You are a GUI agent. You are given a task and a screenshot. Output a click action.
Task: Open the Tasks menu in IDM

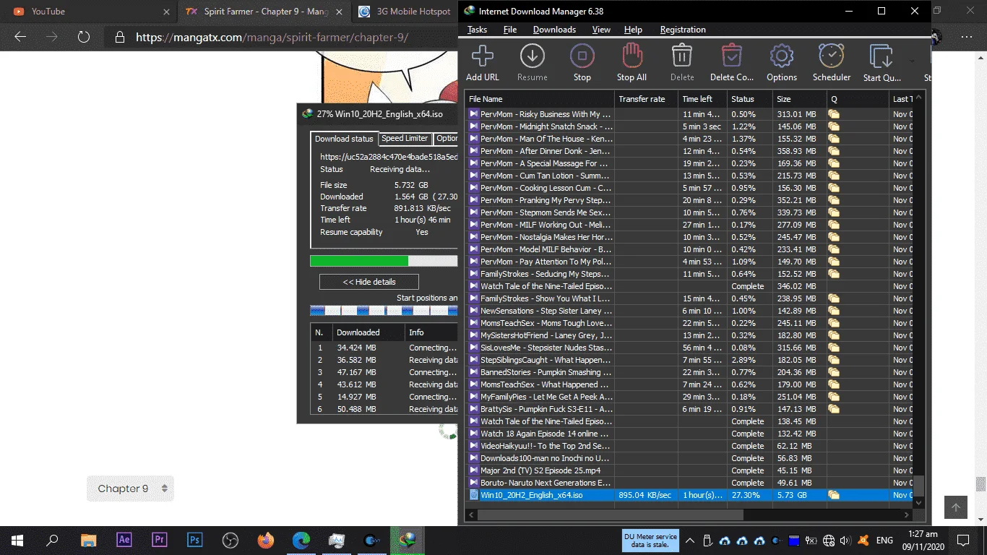[x=477, y=30]
